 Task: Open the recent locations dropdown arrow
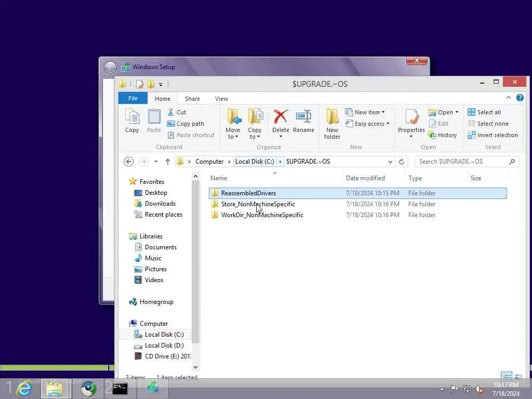(x=156, y=162)
